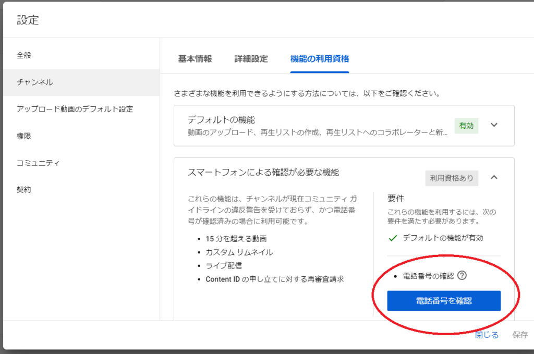Click the 要件 heading
The image size is (534, 354).
pyautogui.click(x=396, y=199)
